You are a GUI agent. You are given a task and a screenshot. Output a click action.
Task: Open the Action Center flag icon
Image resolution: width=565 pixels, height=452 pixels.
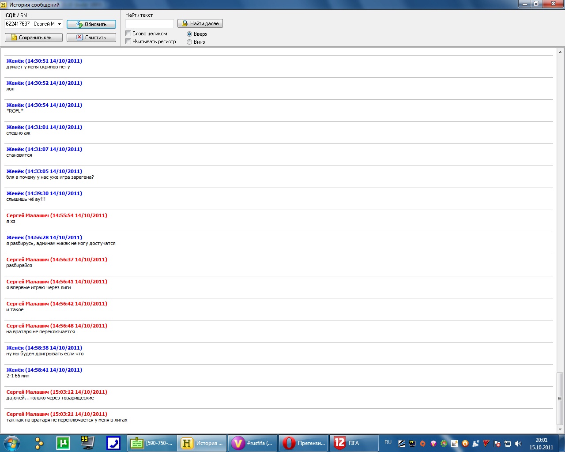[x=497, y=444]
